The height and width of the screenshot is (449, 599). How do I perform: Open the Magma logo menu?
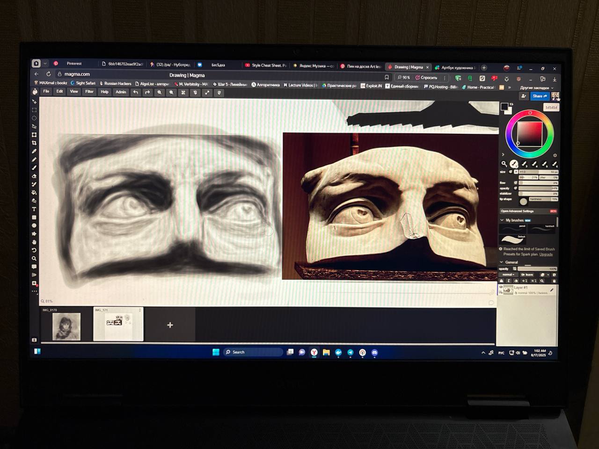point(35,91)
